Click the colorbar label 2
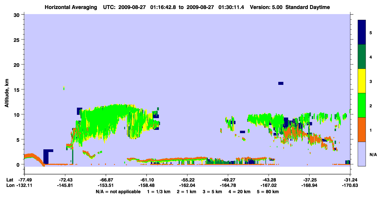 [x=371, y=105]
